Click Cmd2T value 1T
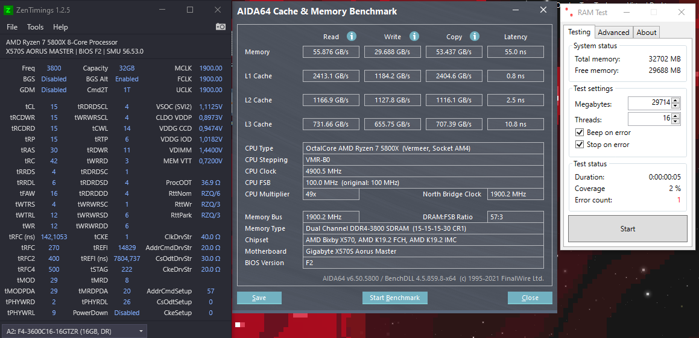This screenshot has height=338, width=699. (127, 90)
